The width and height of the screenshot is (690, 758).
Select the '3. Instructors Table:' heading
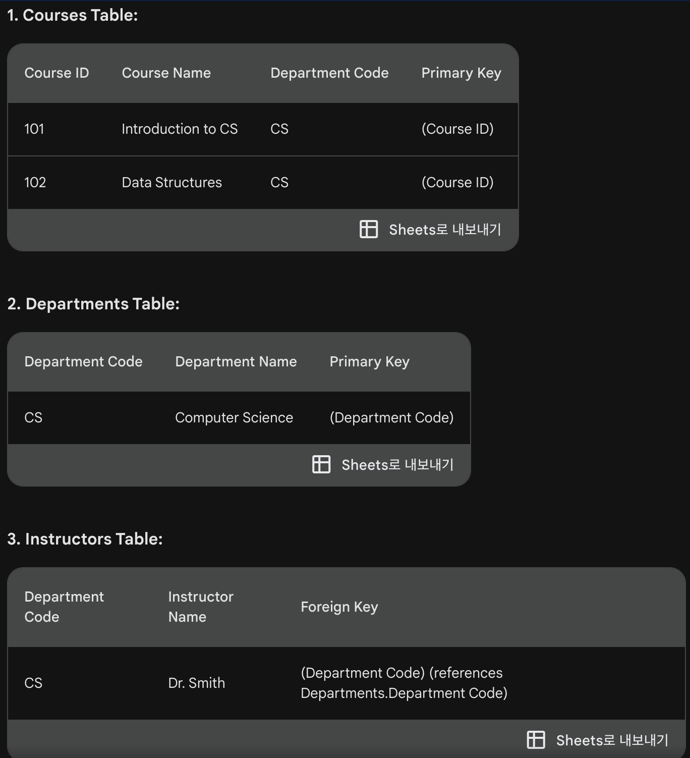click(x=85, y=539)
